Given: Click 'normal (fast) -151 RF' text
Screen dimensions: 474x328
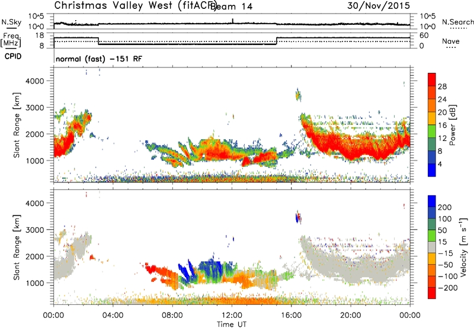Looking at the screenshot, I should [x=98, y=59].
